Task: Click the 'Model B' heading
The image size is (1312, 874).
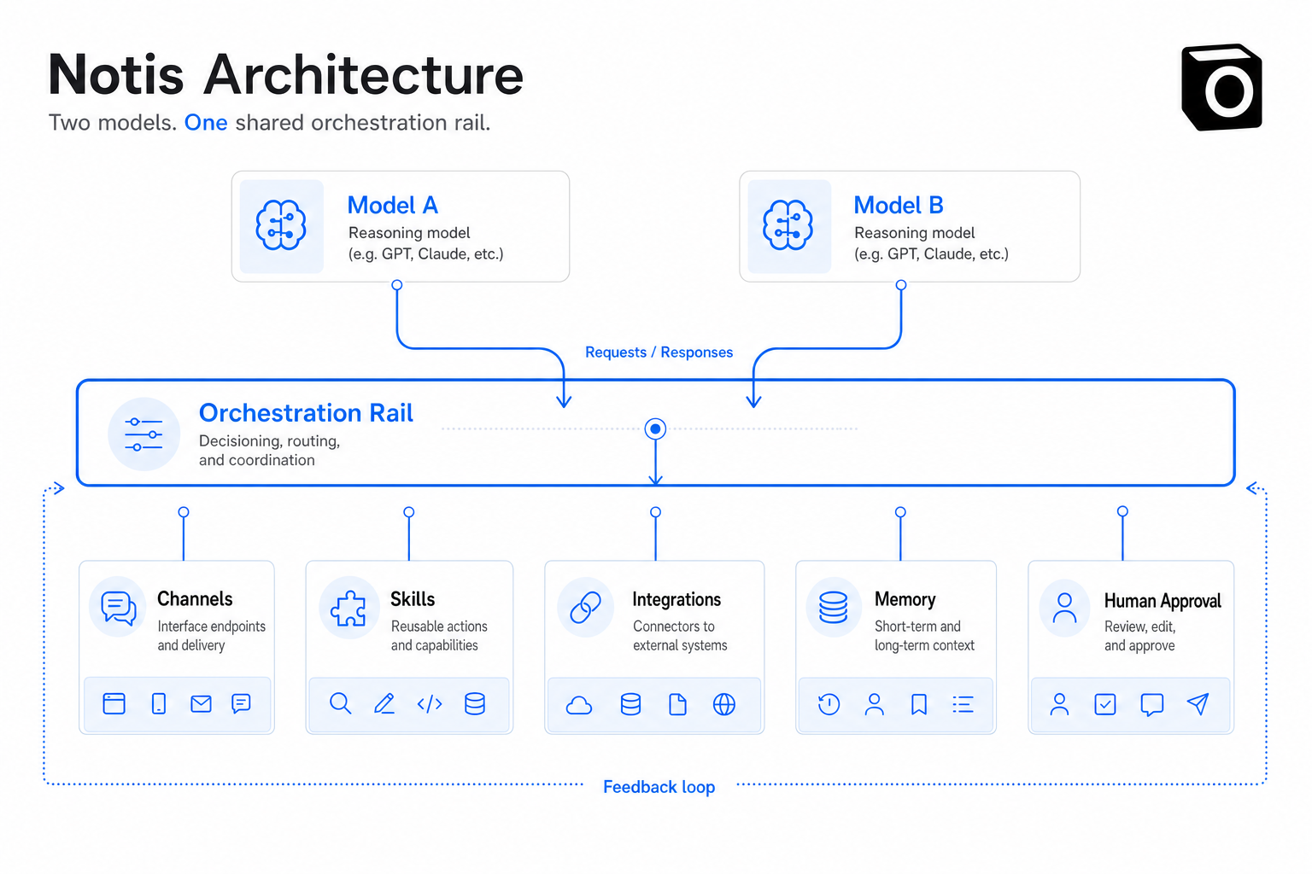Action: (899, 206)
